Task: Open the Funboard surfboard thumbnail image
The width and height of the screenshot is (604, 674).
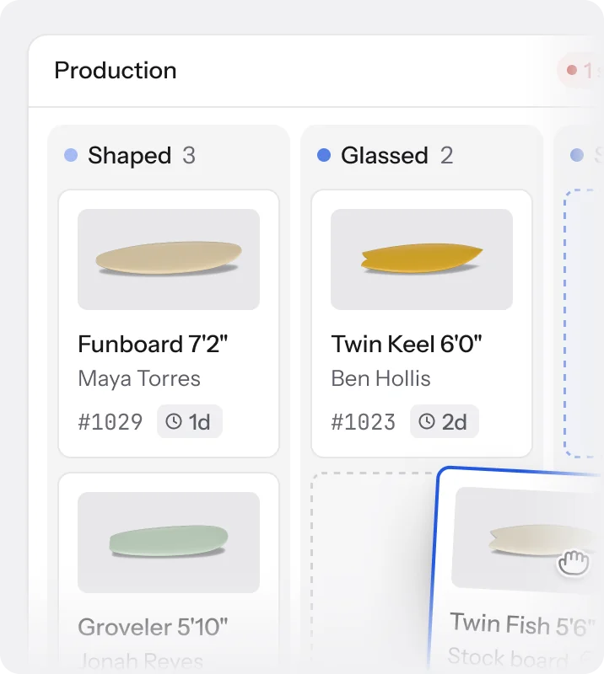Action: tap(169, 259)
